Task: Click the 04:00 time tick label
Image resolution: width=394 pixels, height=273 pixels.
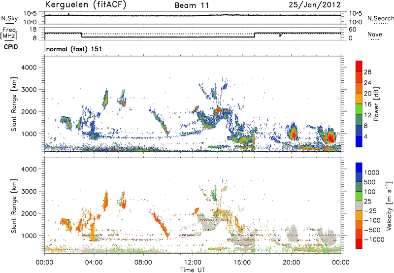Action: 94,263
